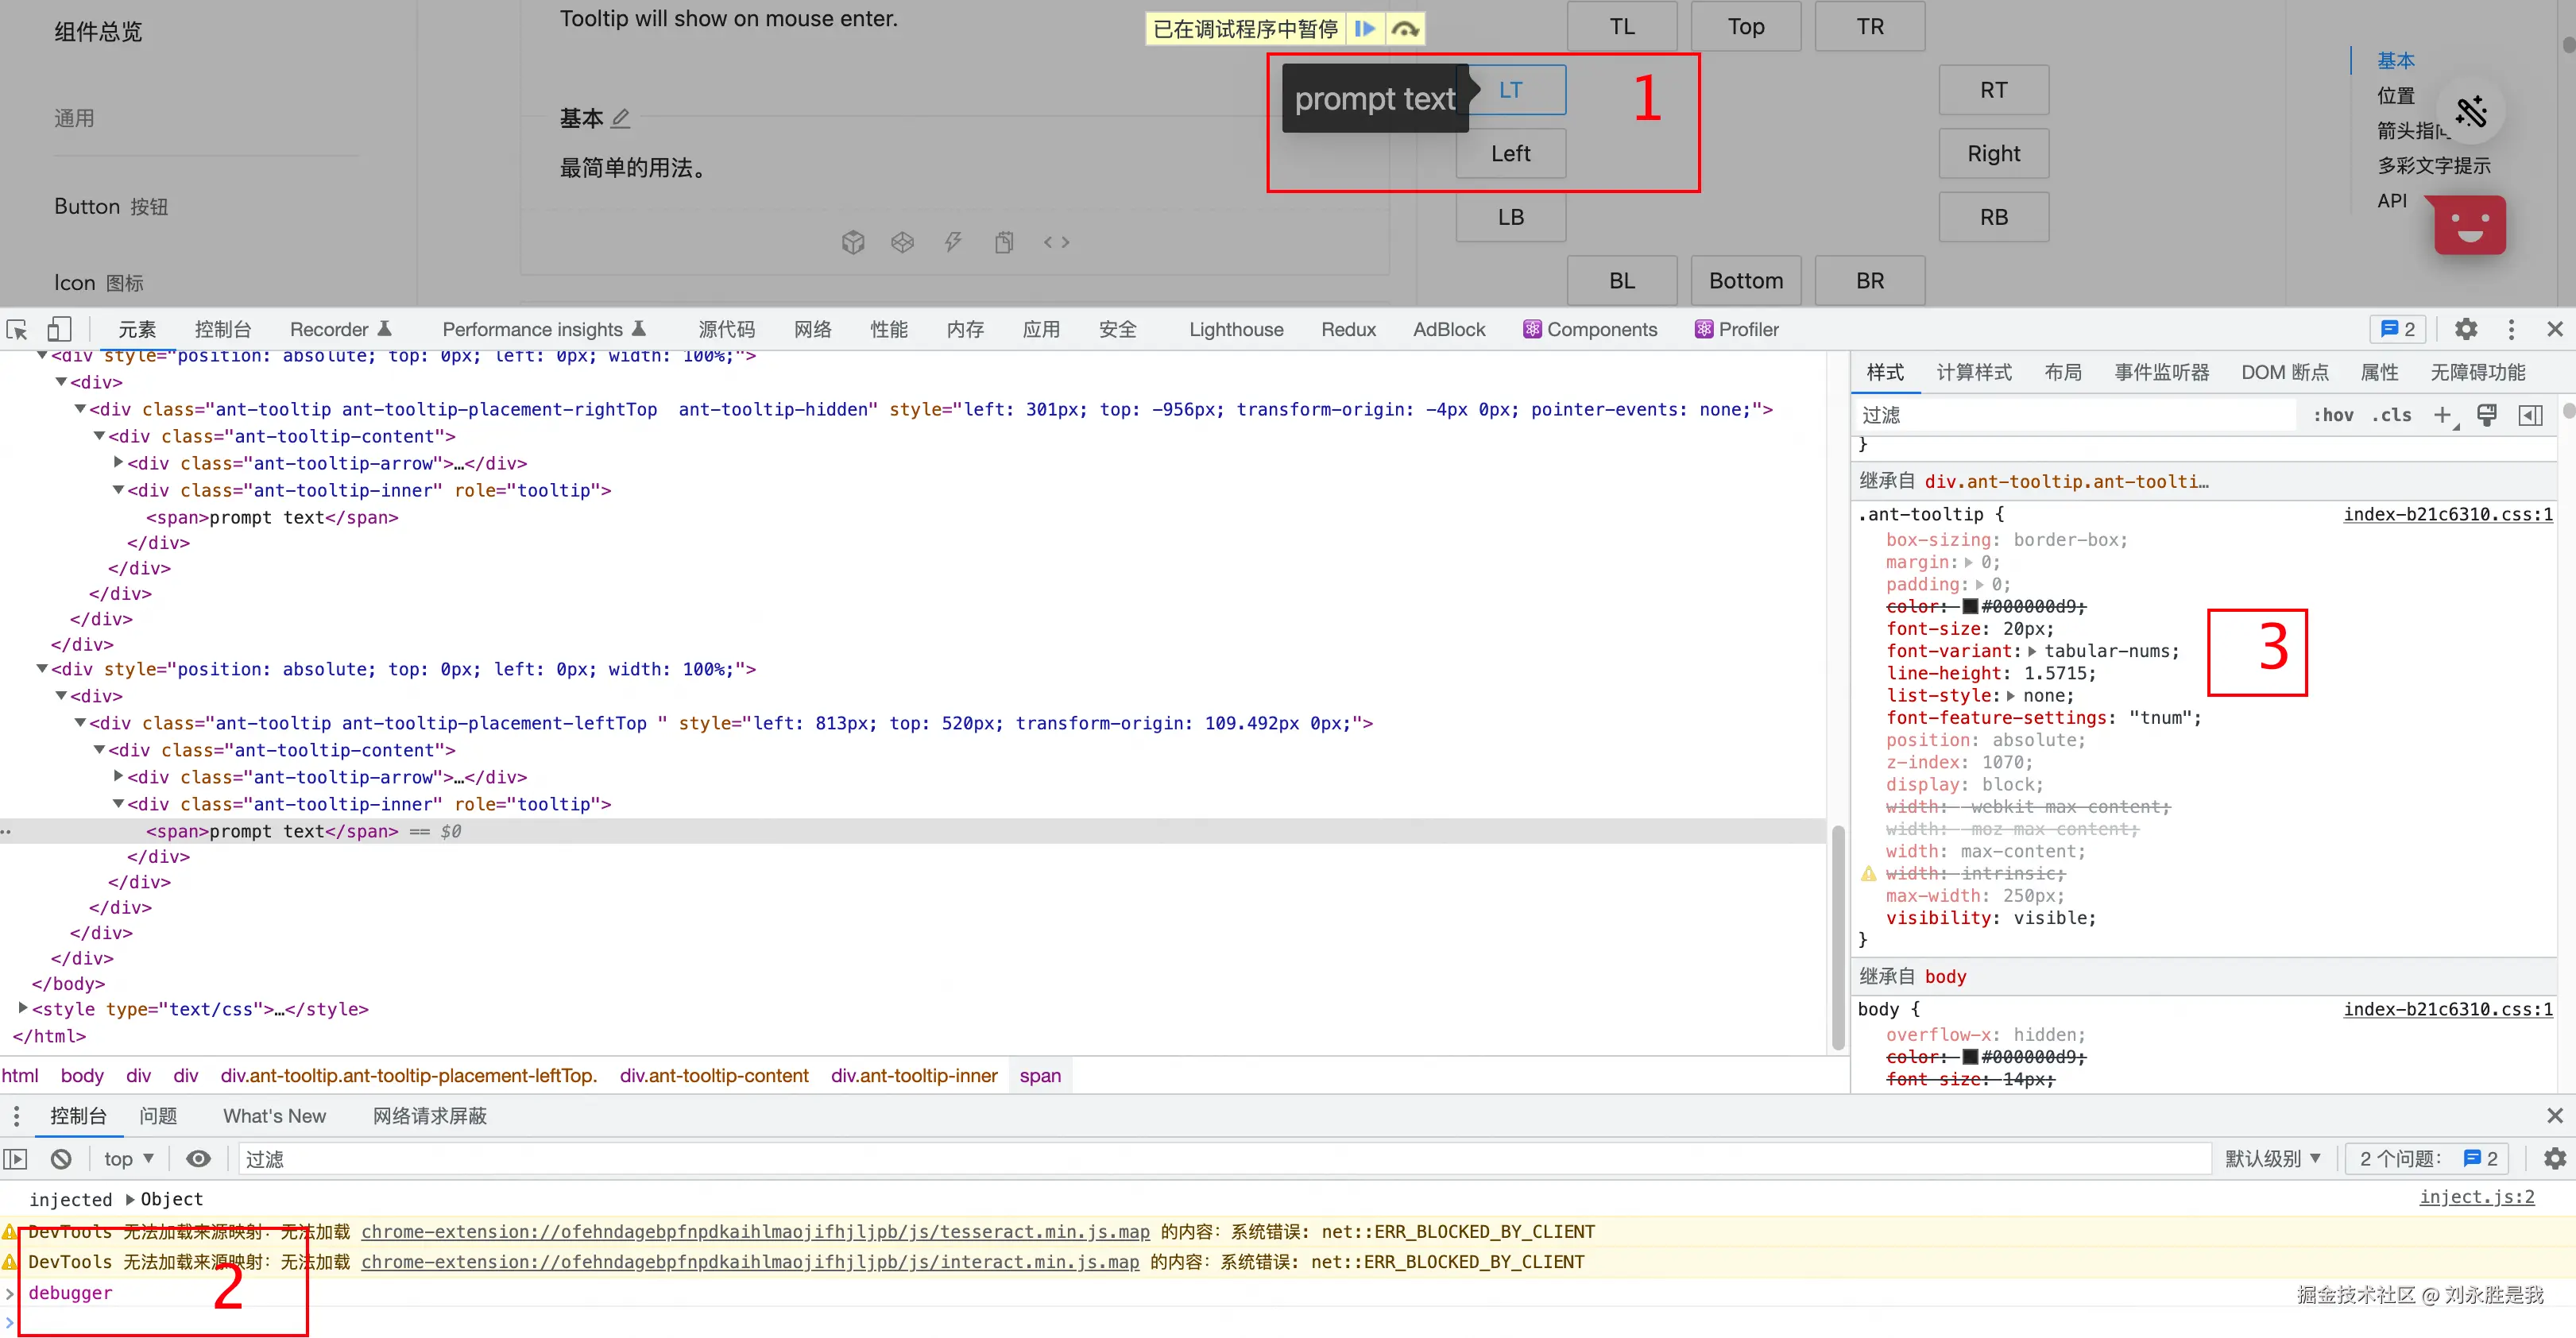Screen dimensions: 2576x1338
Task: Collapse the ant-tooltip-placement-leftTop div node
Action: pos(80,722)
